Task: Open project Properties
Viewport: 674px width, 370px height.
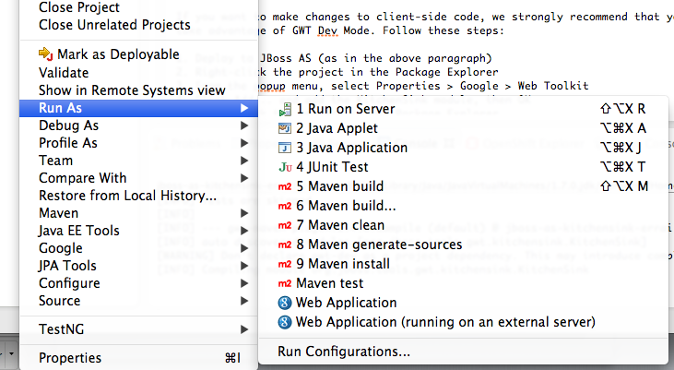Action: click(x=70, y=358)
